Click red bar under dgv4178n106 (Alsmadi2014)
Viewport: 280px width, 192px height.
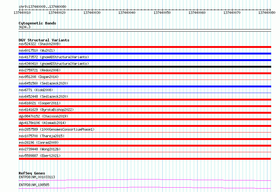145,126
